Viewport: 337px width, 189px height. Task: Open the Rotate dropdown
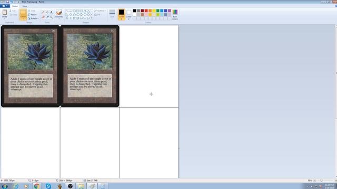pyautogui.click(x=33, y=18)
